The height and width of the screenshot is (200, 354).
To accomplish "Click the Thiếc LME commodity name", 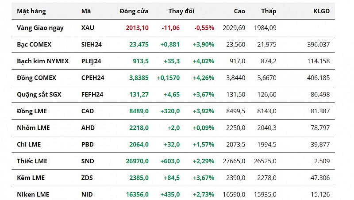I will pyautogui.click(x=32, y=161).
